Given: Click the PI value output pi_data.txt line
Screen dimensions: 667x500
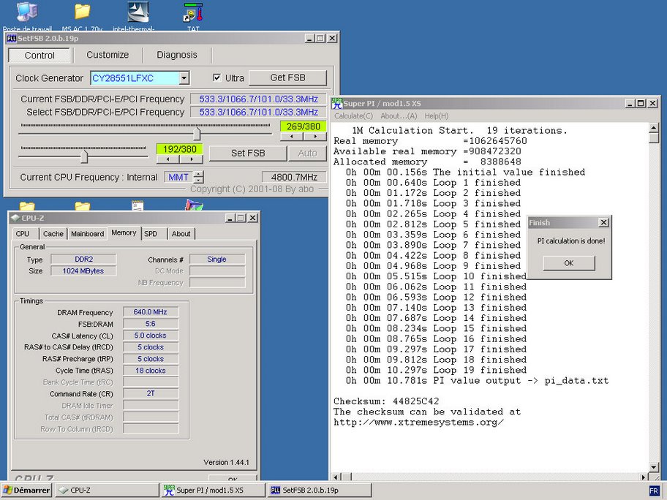Looking at the screenshot, I should coord(477,381).
